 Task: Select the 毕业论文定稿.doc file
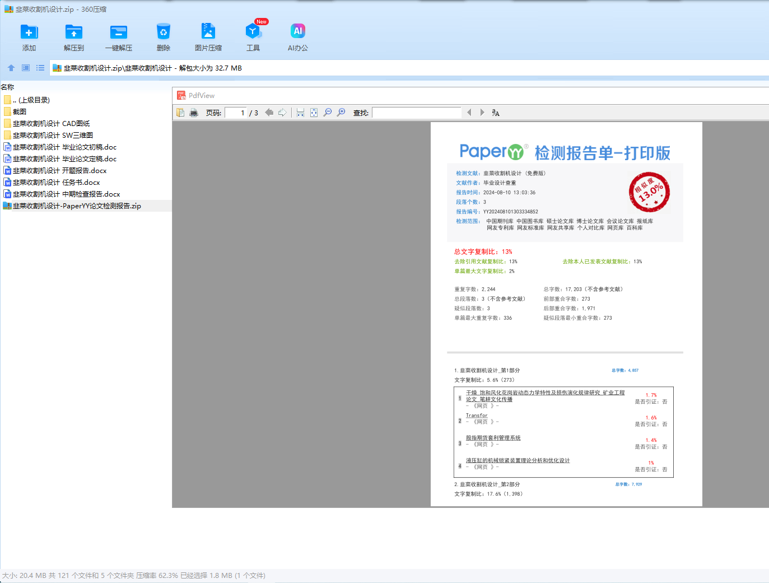pos(60,158)
